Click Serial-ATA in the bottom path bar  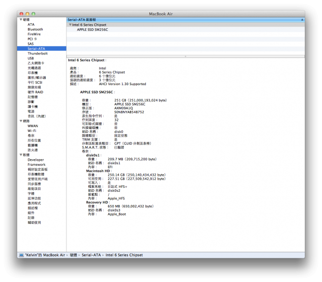[x=91, y=255]
